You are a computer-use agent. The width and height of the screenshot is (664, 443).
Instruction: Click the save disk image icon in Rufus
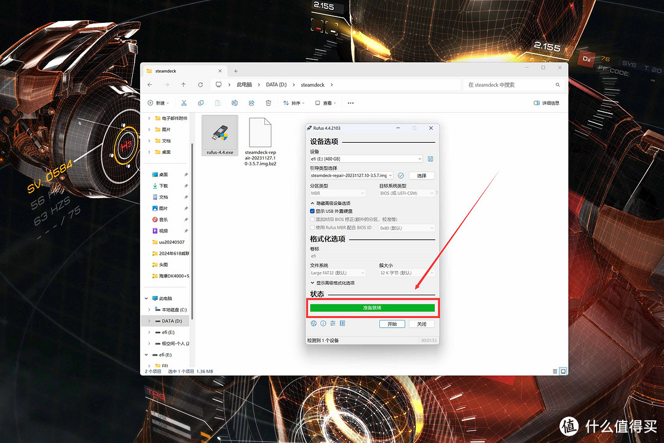click(430, 159)
